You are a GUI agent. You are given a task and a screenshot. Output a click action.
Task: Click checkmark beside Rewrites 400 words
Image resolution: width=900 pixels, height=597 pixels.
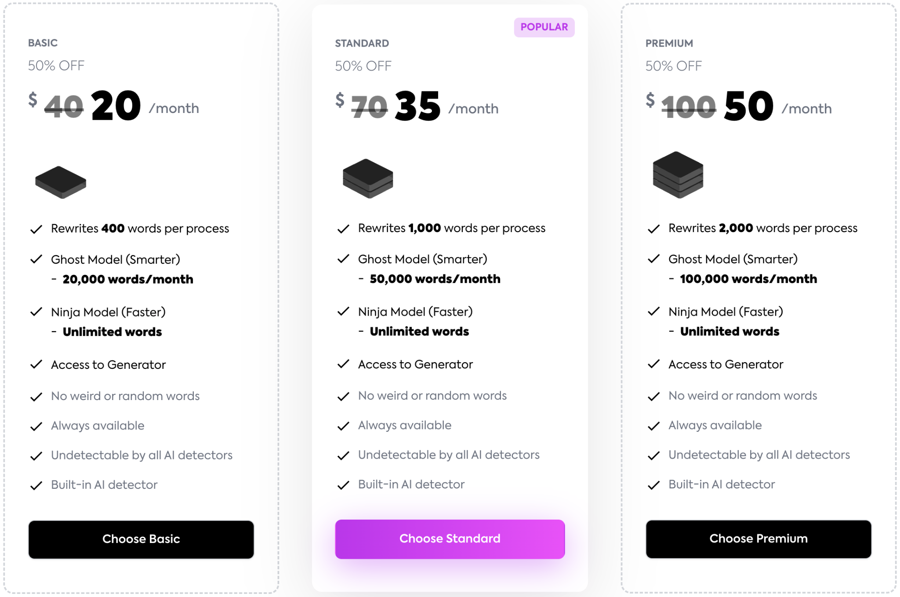pyautogui.click(x=36, y=229)
